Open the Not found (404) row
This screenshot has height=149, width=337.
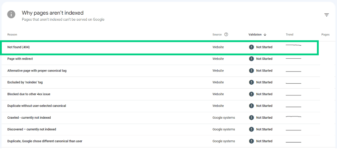pyautogui.click(x=160, y=47)
